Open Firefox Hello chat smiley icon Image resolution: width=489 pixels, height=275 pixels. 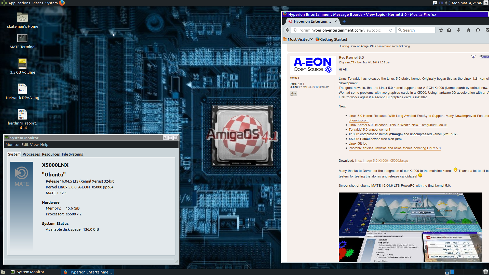point(478,30)
